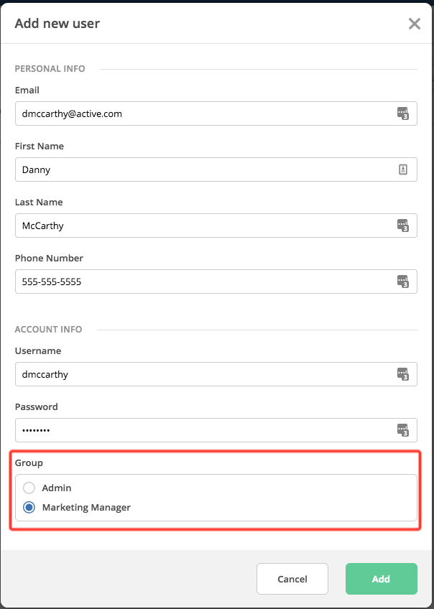Click the Email label above the field
This screenshot has width=434, height=609.
27,90
